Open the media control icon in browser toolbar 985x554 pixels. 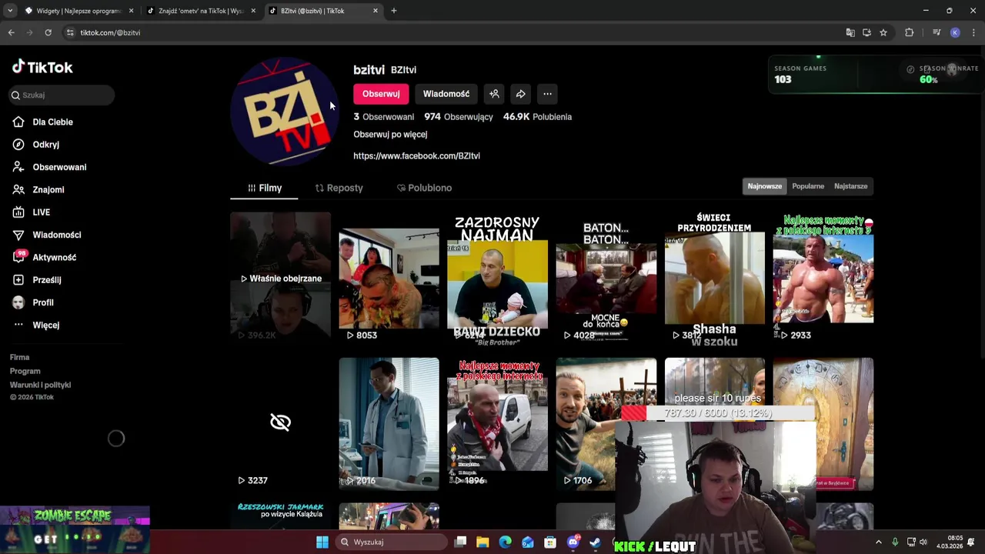(937, 32)
